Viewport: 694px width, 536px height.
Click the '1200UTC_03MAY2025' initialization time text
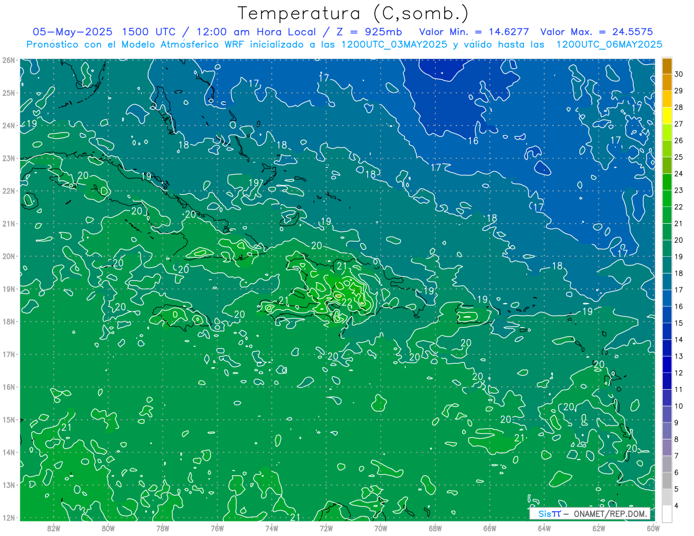pyautogui.click(x=394, y=44)
